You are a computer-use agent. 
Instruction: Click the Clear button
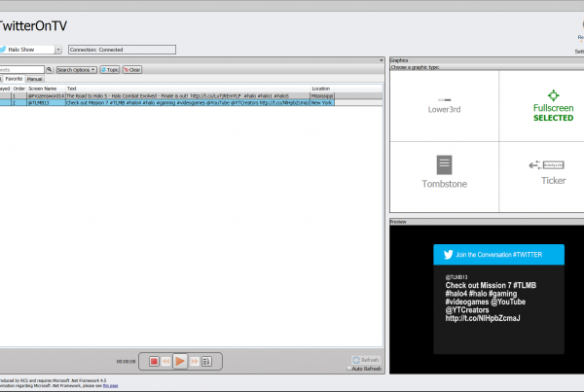[x=132, y=70]
